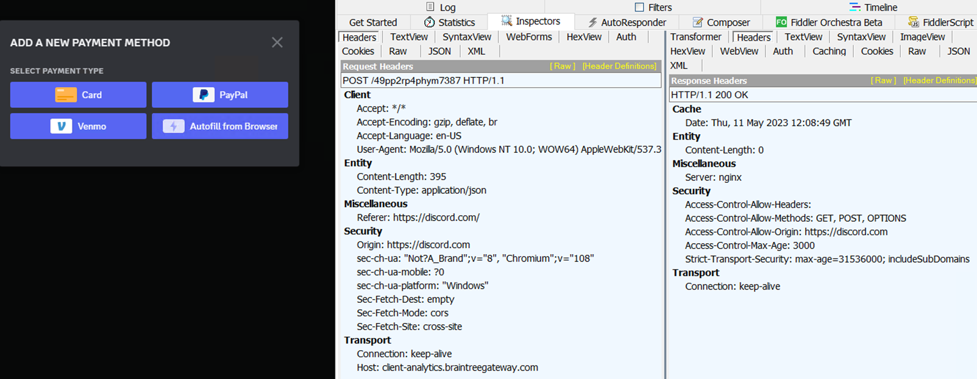
Task: Open the response Caching tab
Action: 829,51
